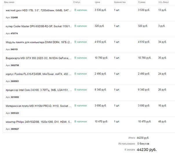Click the 'Статус' column header

coord(77,2)
